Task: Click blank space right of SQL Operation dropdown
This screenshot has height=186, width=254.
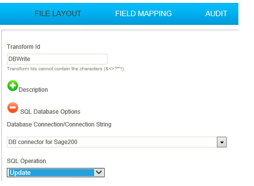Action: (x=163, y=172)
